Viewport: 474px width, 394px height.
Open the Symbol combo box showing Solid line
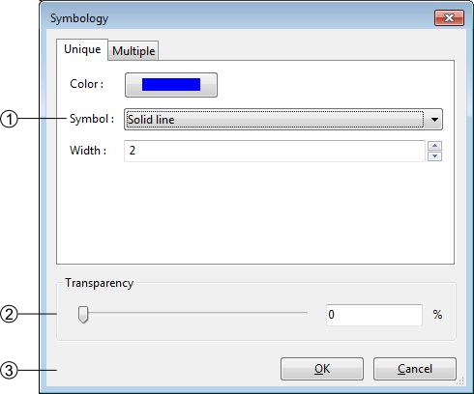coord(283,120)
